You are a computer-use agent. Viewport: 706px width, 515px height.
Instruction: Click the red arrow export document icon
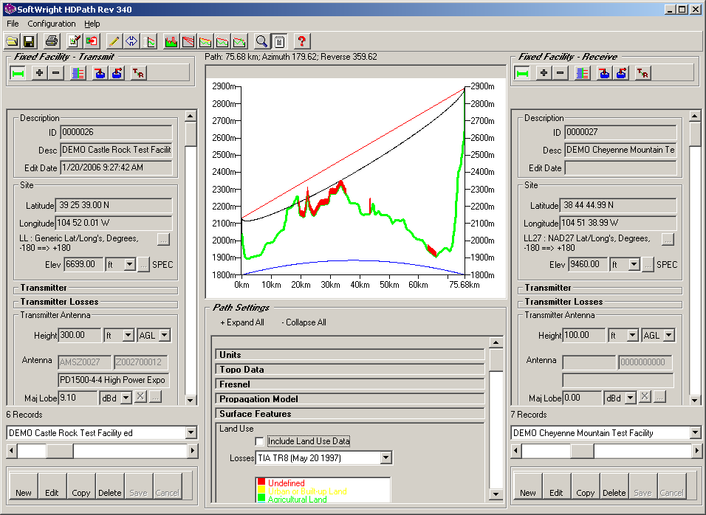pos(92,41)
